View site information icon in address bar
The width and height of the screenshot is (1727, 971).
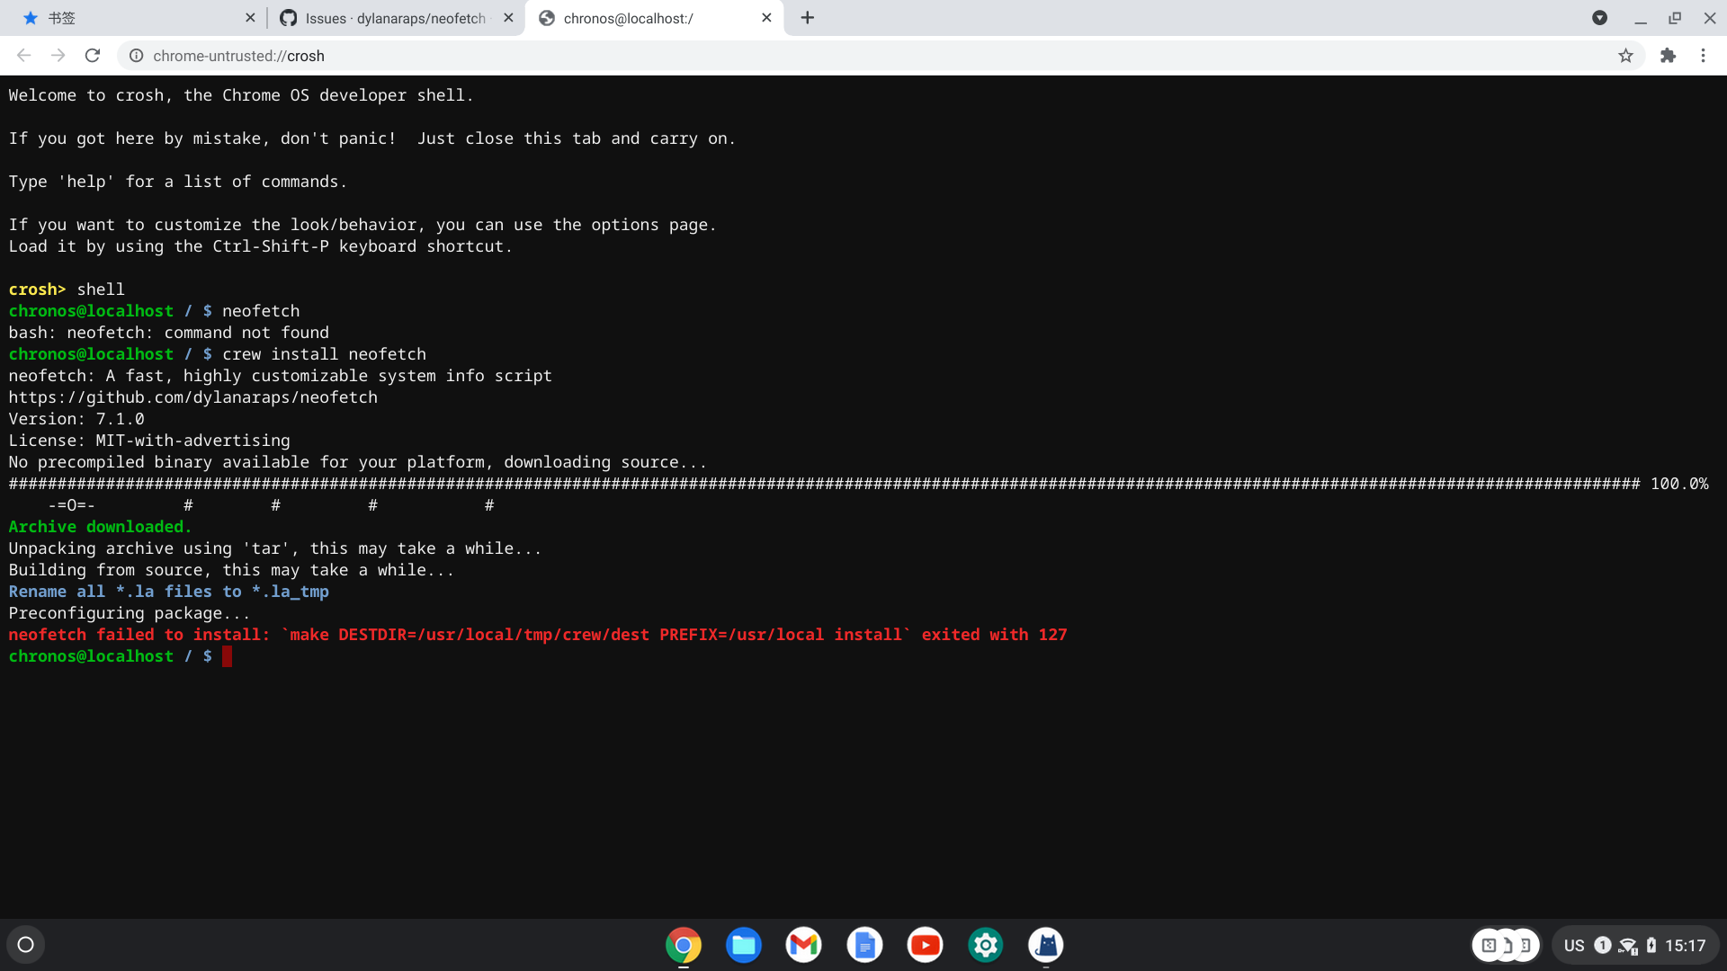[x=136, y=56]
